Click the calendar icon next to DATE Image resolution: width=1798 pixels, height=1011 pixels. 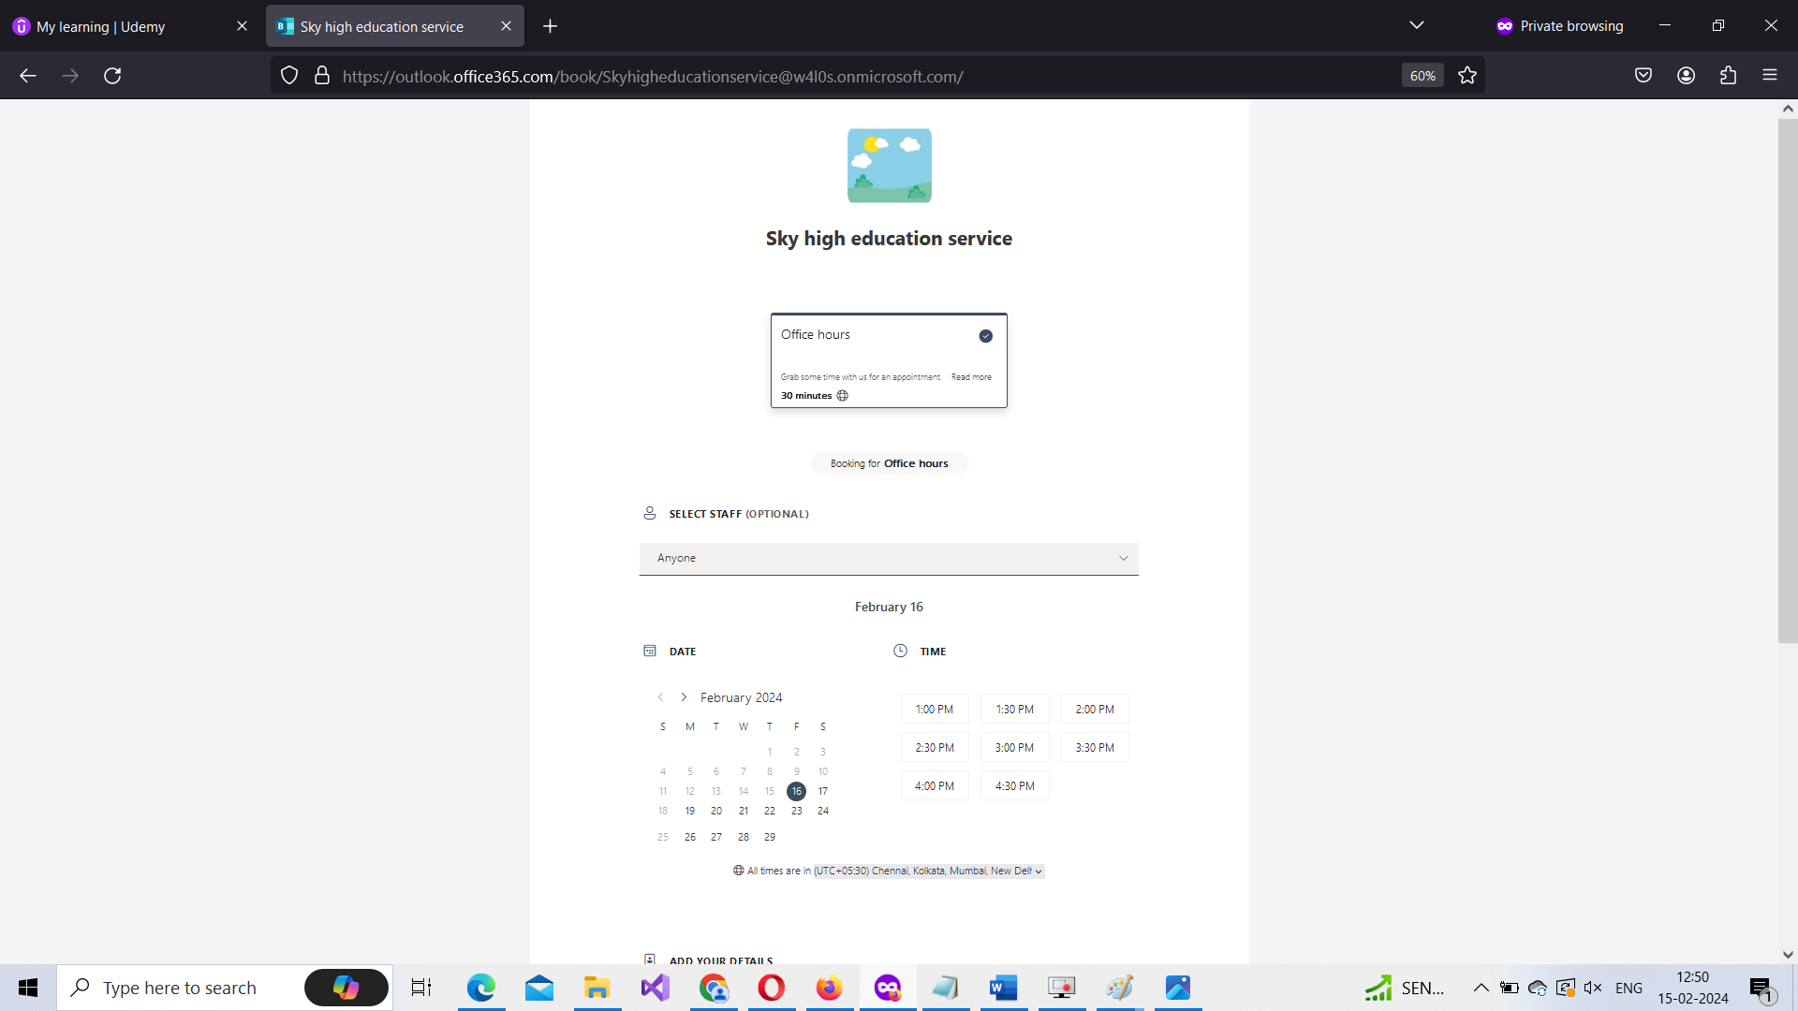[650, 651]
